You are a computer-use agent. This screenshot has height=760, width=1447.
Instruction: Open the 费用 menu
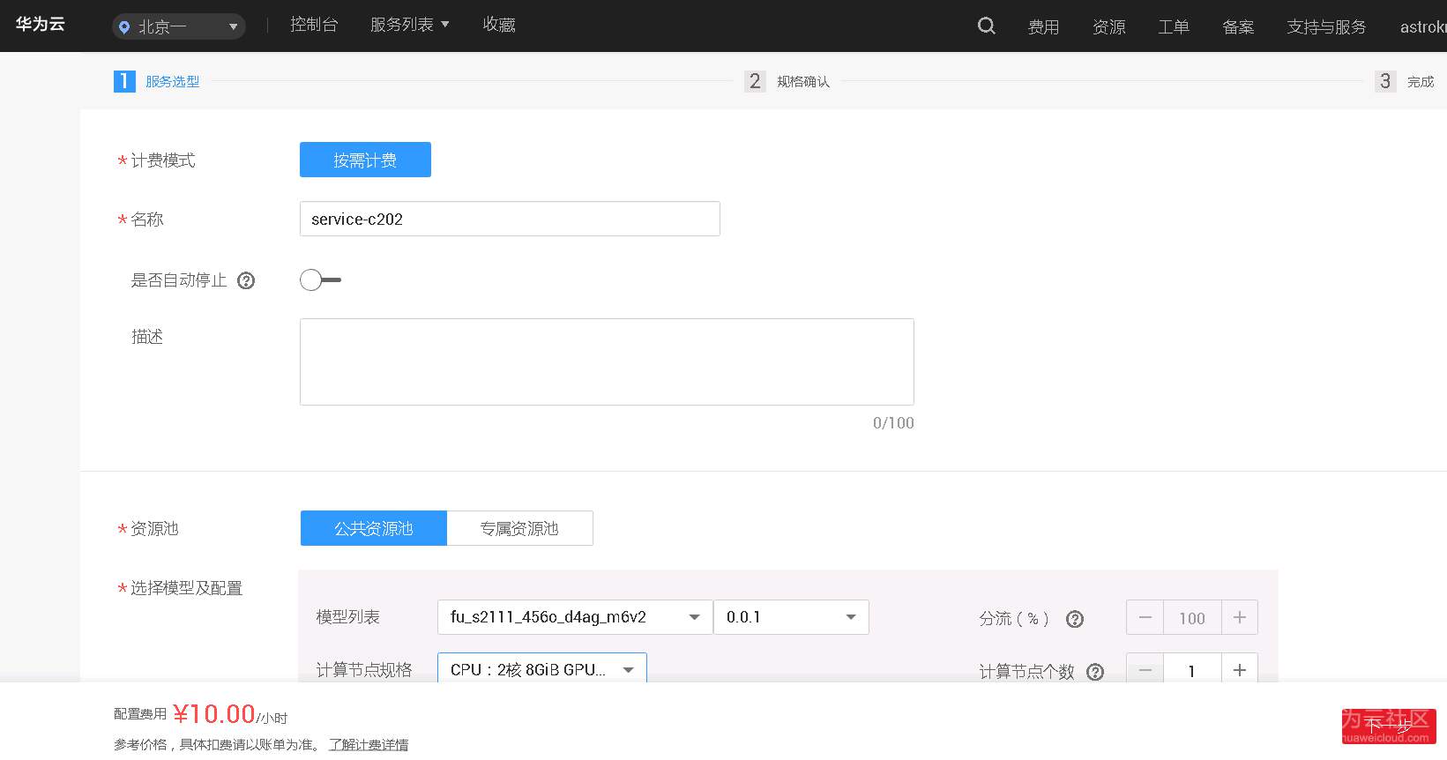click(1043, 27)
